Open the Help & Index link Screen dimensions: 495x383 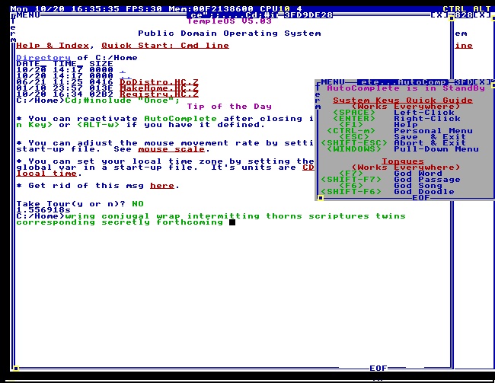(x=53, y=46)
